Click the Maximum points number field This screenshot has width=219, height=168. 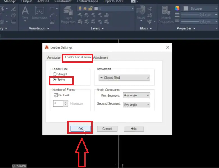(58, 103)
